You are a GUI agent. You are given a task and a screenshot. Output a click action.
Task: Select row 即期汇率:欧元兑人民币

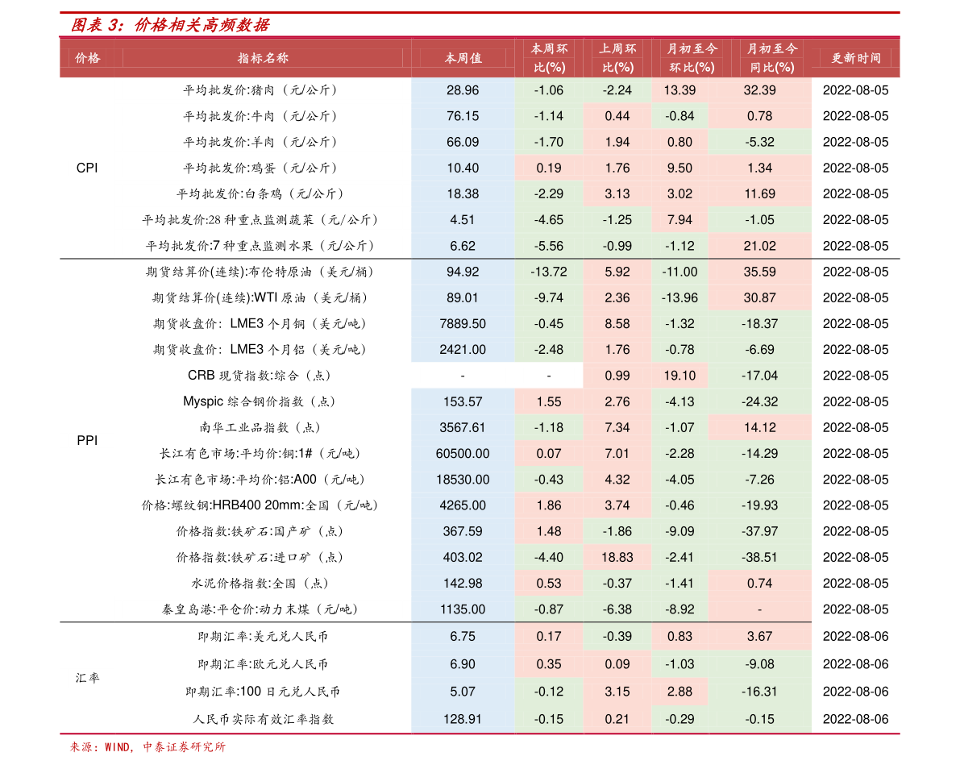coord(480,664)
